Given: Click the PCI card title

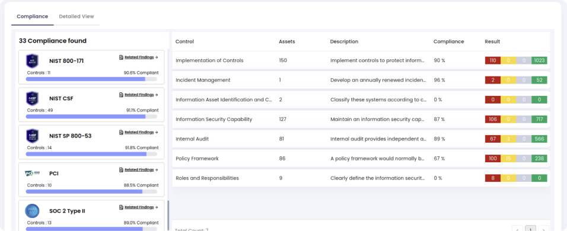Looking at the screenshot, I should click(54, 174).
